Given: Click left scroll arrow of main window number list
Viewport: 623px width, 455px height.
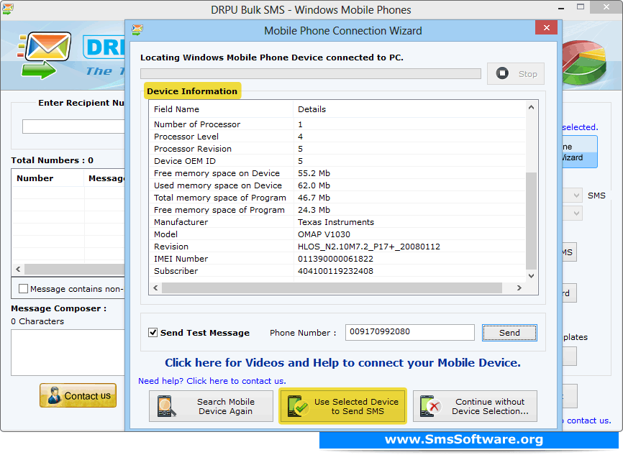Looking at the screenshot, I should [x=18, y=269].
